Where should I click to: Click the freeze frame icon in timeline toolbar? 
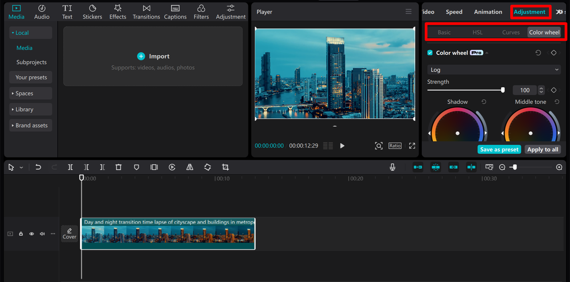154,167
